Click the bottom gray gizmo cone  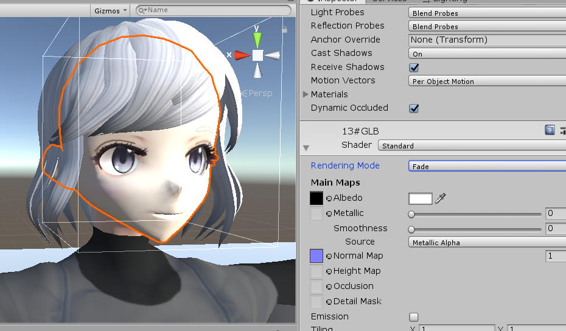(257, 71)
